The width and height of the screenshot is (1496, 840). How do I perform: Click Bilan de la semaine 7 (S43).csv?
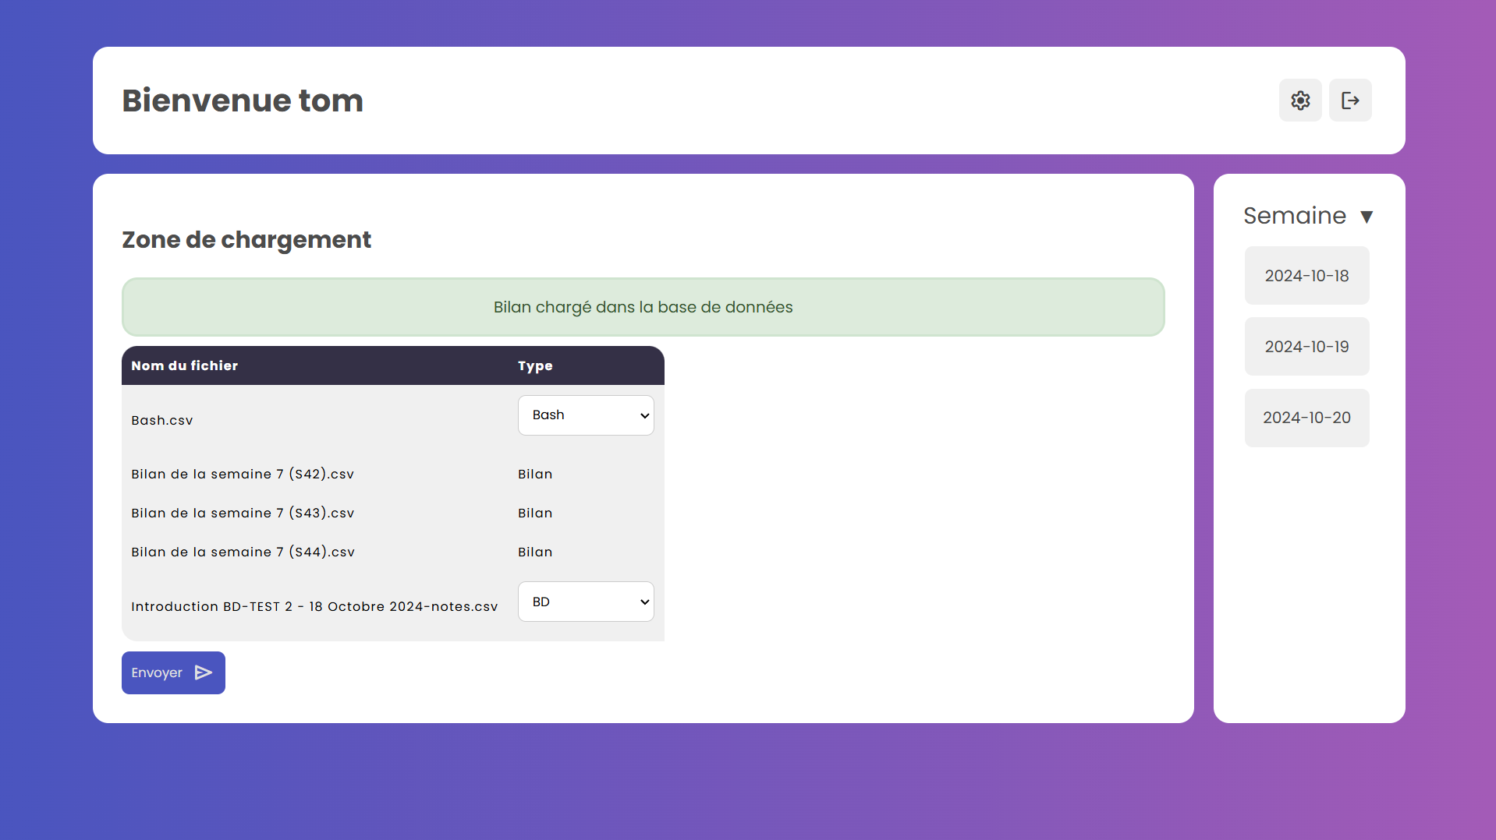pos(243,514)
